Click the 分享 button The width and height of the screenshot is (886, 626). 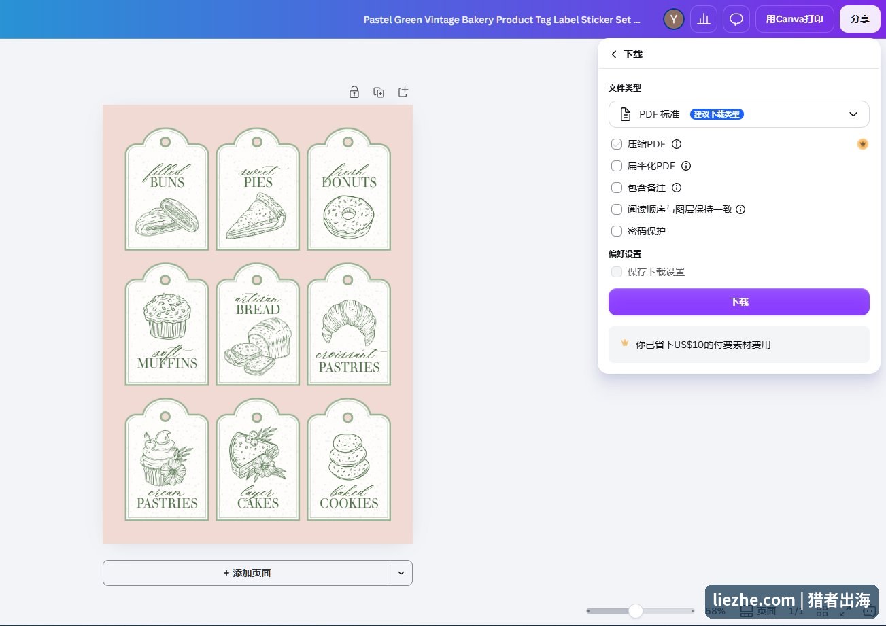point(860,19)
